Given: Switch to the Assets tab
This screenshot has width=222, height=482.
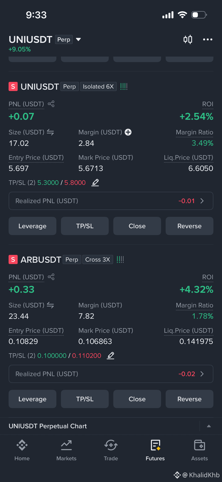Looking at the screenshot, I should (199, 450).
